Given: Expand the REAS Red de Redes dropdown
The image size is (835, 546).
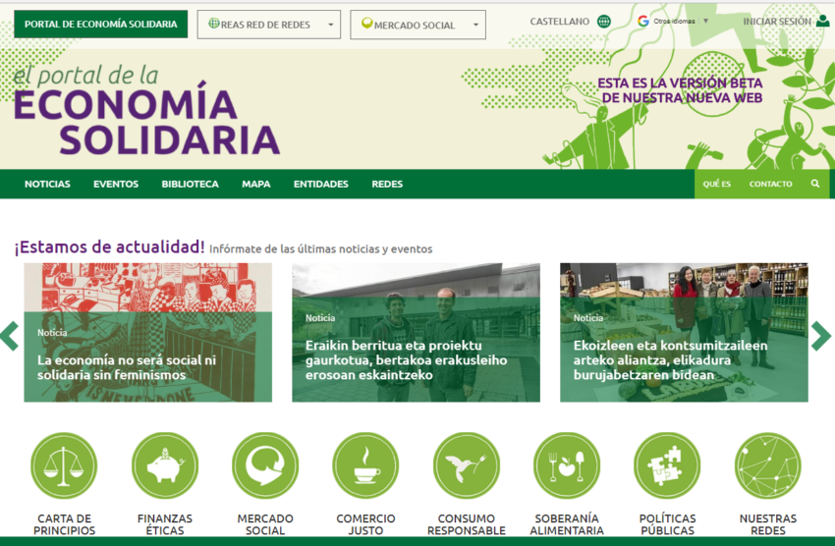Looking at the screenshot, I should click(269, 25).
